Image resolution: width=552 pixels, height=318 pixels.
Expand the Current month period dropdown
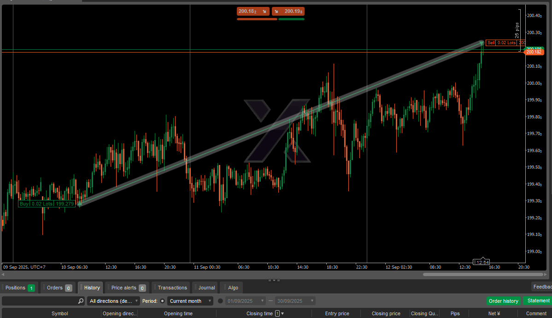click(x=190, y=301)
